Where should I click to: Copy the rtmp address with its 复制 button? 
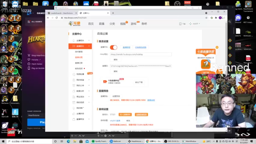tap(116, 60)
